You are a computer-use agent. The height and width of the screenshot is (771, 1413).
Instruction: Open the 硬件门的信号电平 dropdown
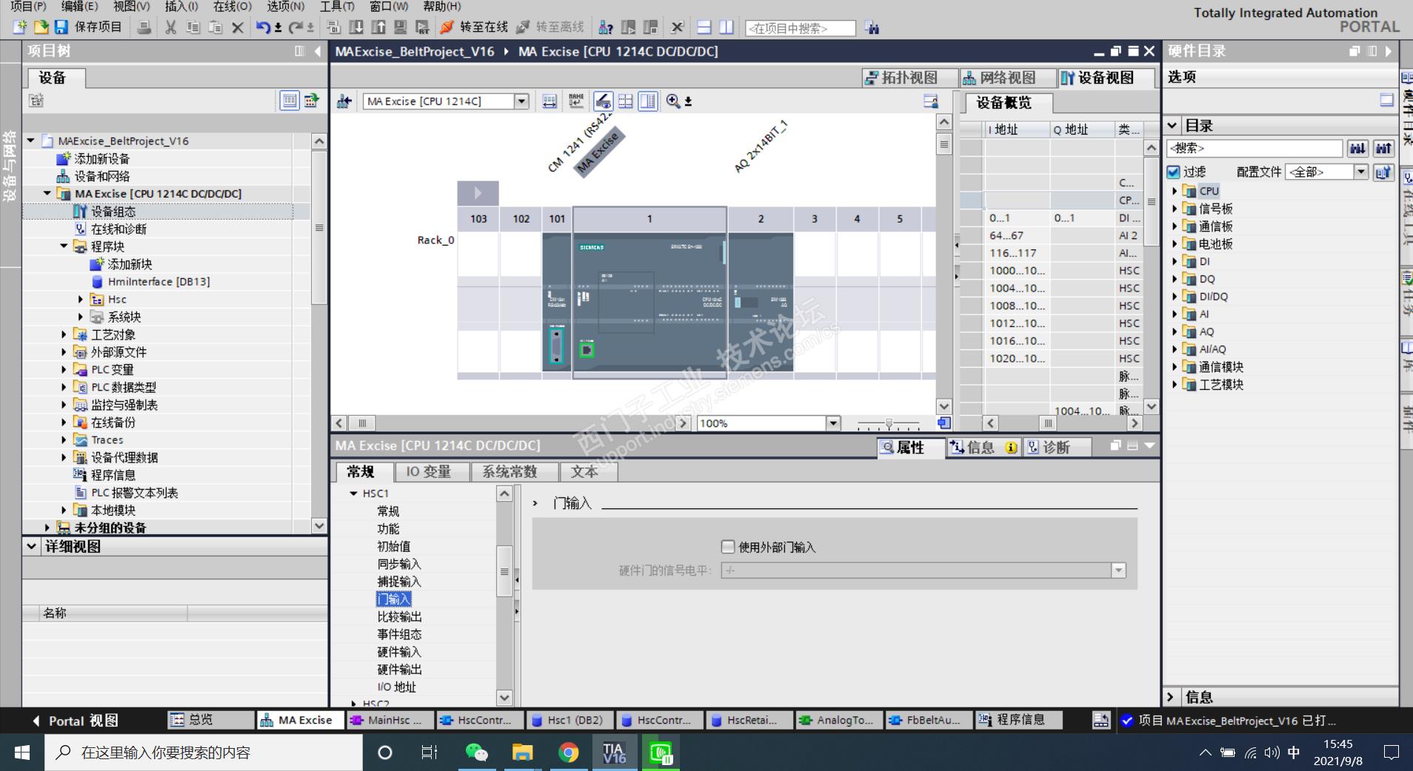[x=1118, y=570]
